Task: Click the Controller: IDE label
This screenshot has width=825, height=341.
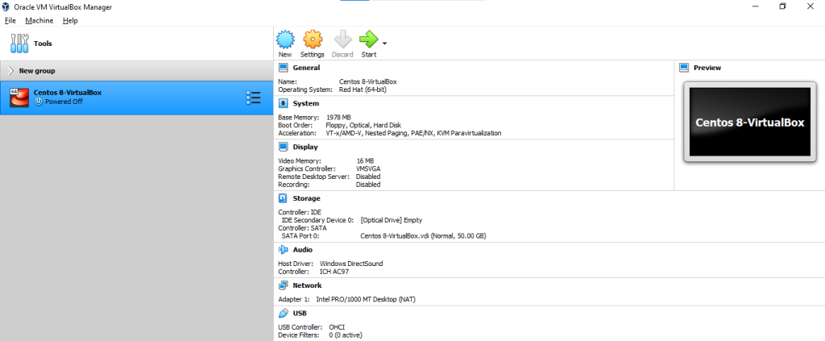Action: tap(300, 213)
